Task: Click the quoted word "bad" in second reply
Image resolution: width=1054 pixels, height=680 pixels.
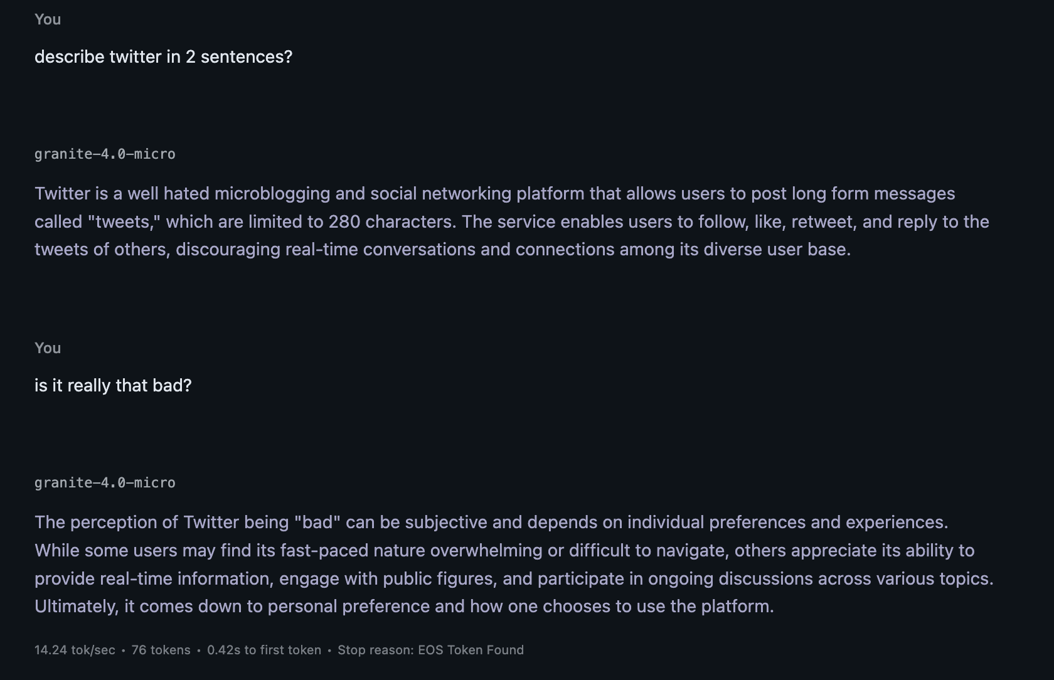Action: coord(317,523)
